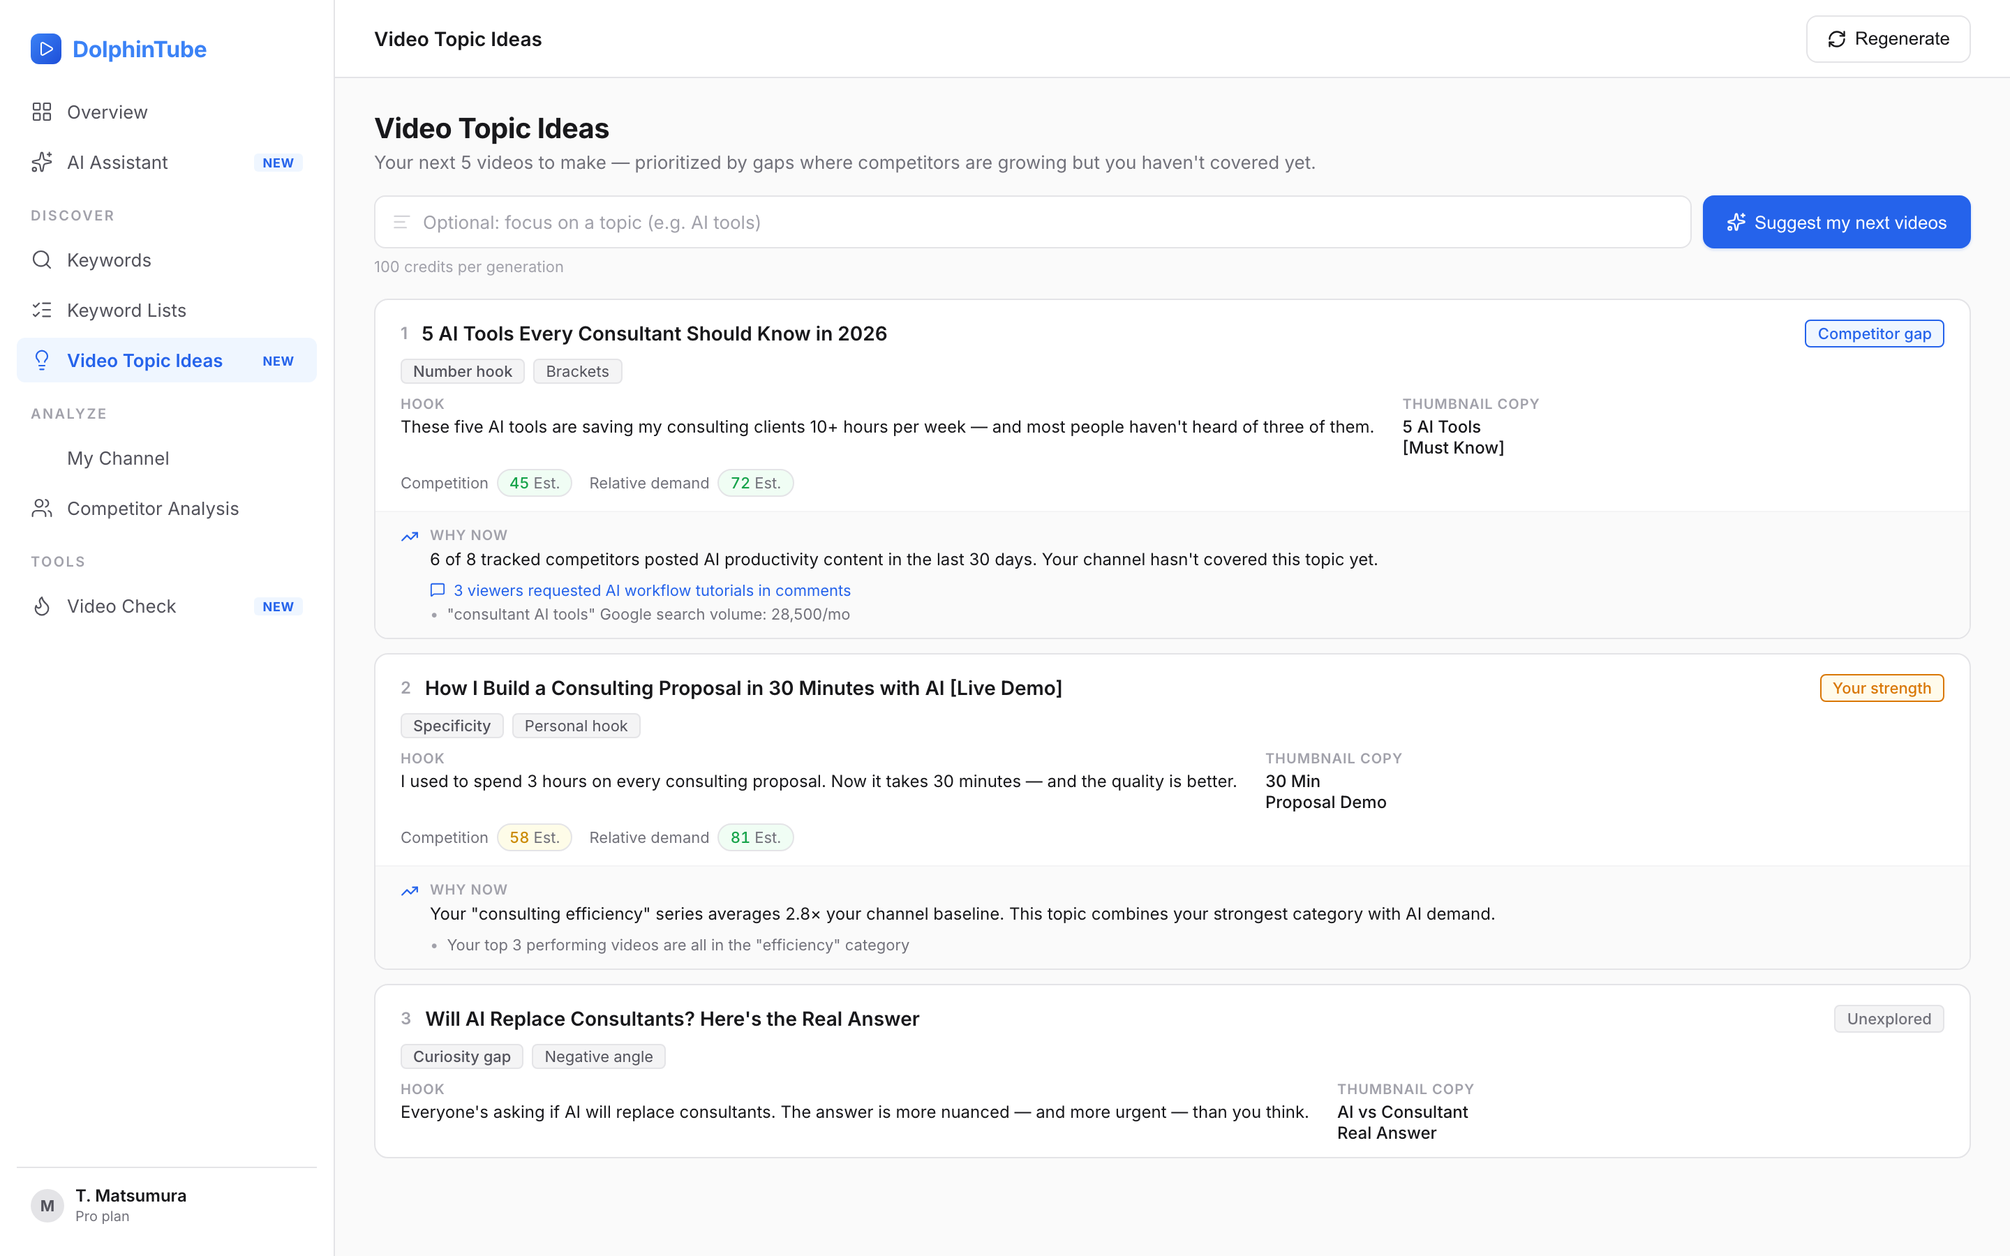Click the Competitor Analysis people icon
The width and height of the screenshot is (2010, 1256).
pos(42,509)
